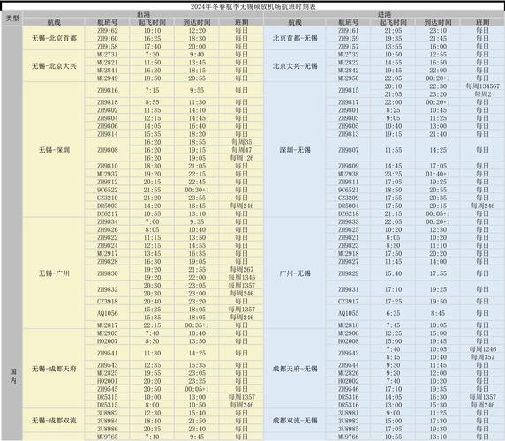Click flight number ZH9160
The height and width of the screenshot is (441, 505).
click(107, 38)
